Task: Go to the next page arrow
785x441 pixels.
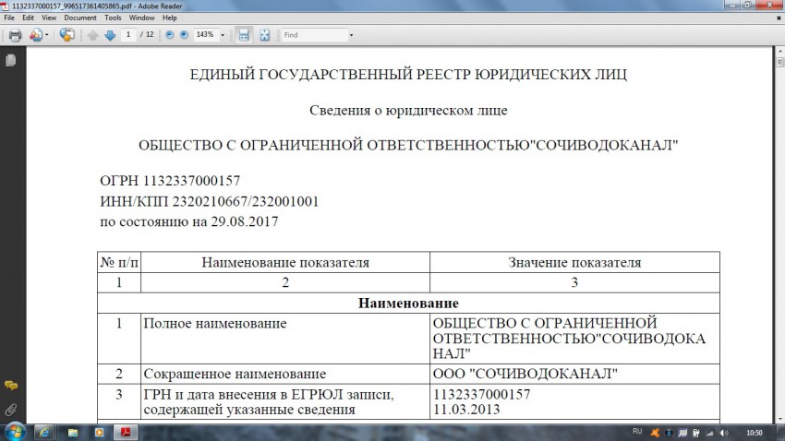Action: point(110,35)
